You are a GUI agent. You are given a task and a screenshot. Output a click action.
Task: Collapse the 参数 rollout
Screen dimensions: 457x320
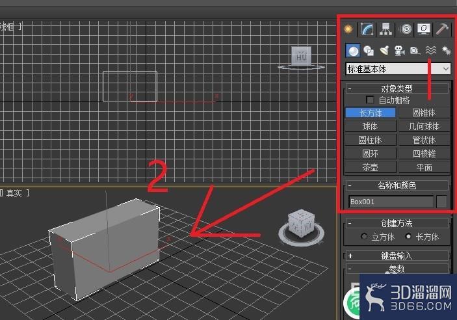(397, 268)
